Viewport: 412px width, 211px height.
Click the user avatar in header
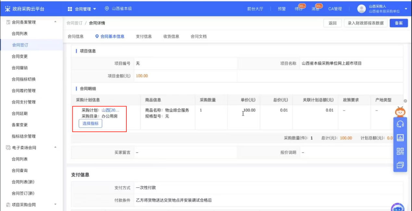point(361,9)
